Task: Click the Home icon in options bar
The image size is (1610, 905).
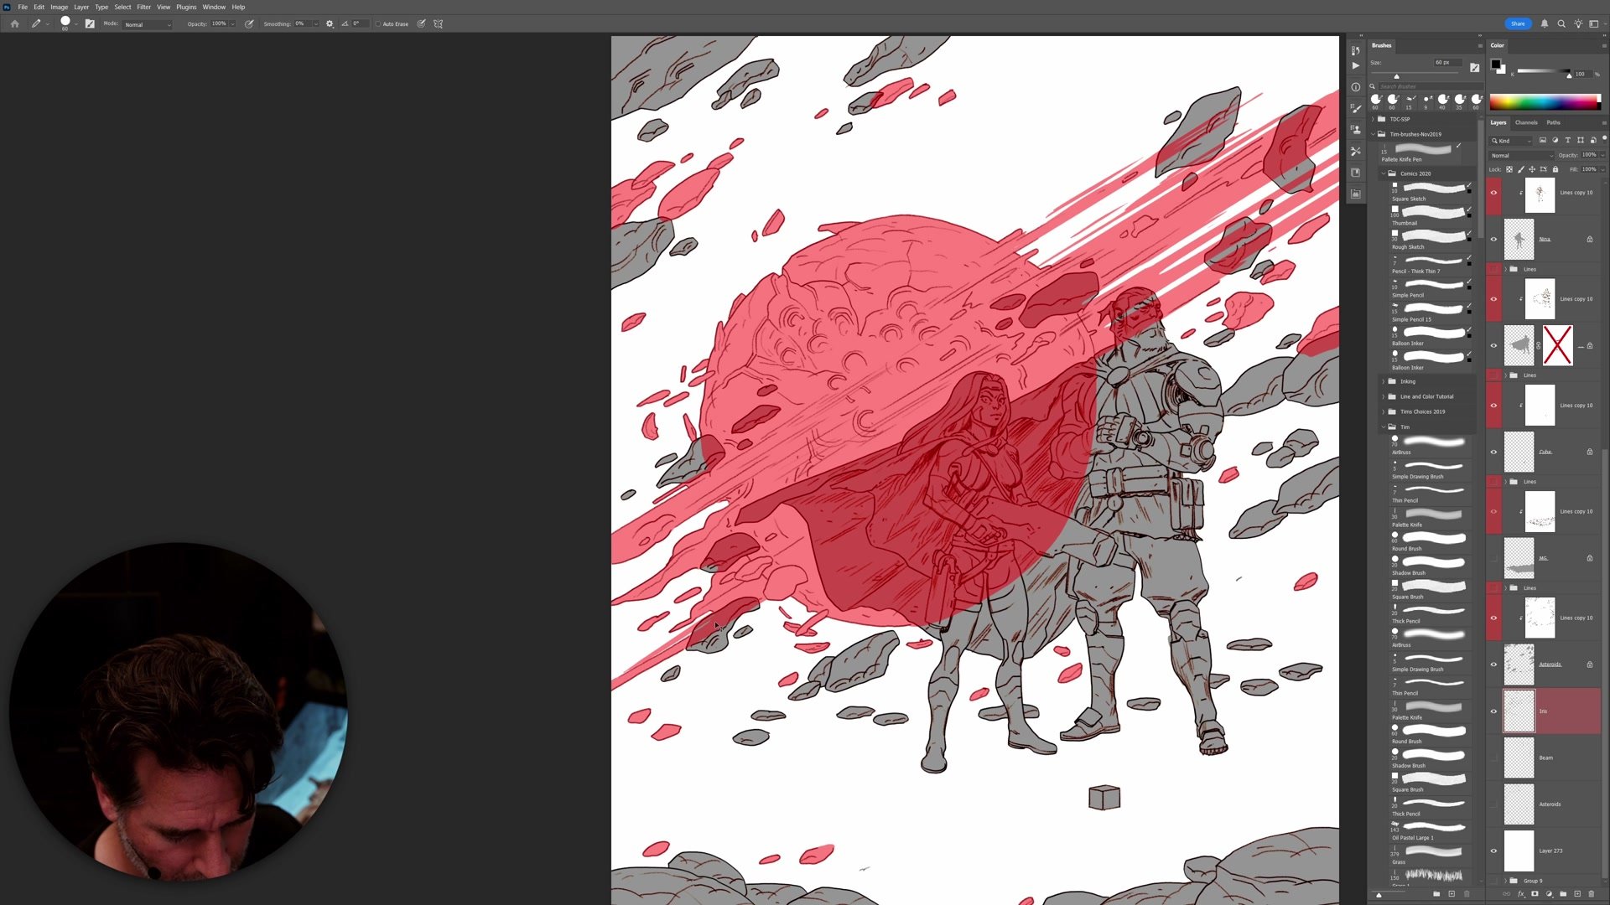Action: point(14,24)
